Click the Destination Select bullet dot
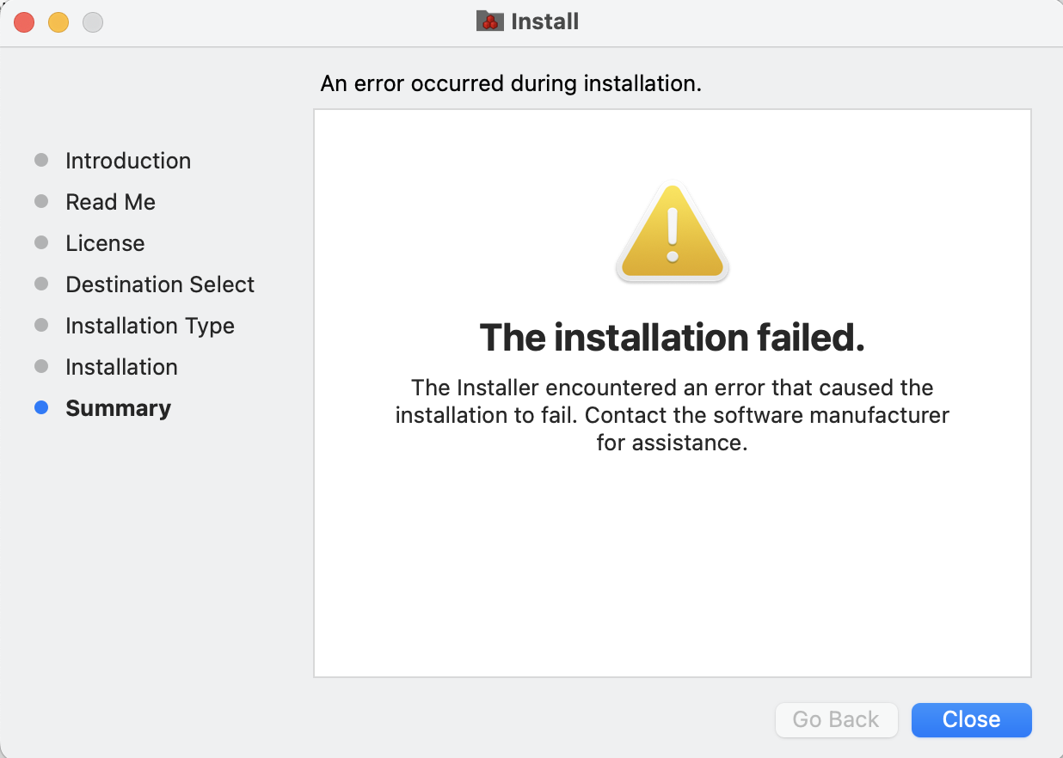The height and width of the screenshot is (758, 1063). coord(41,284)
